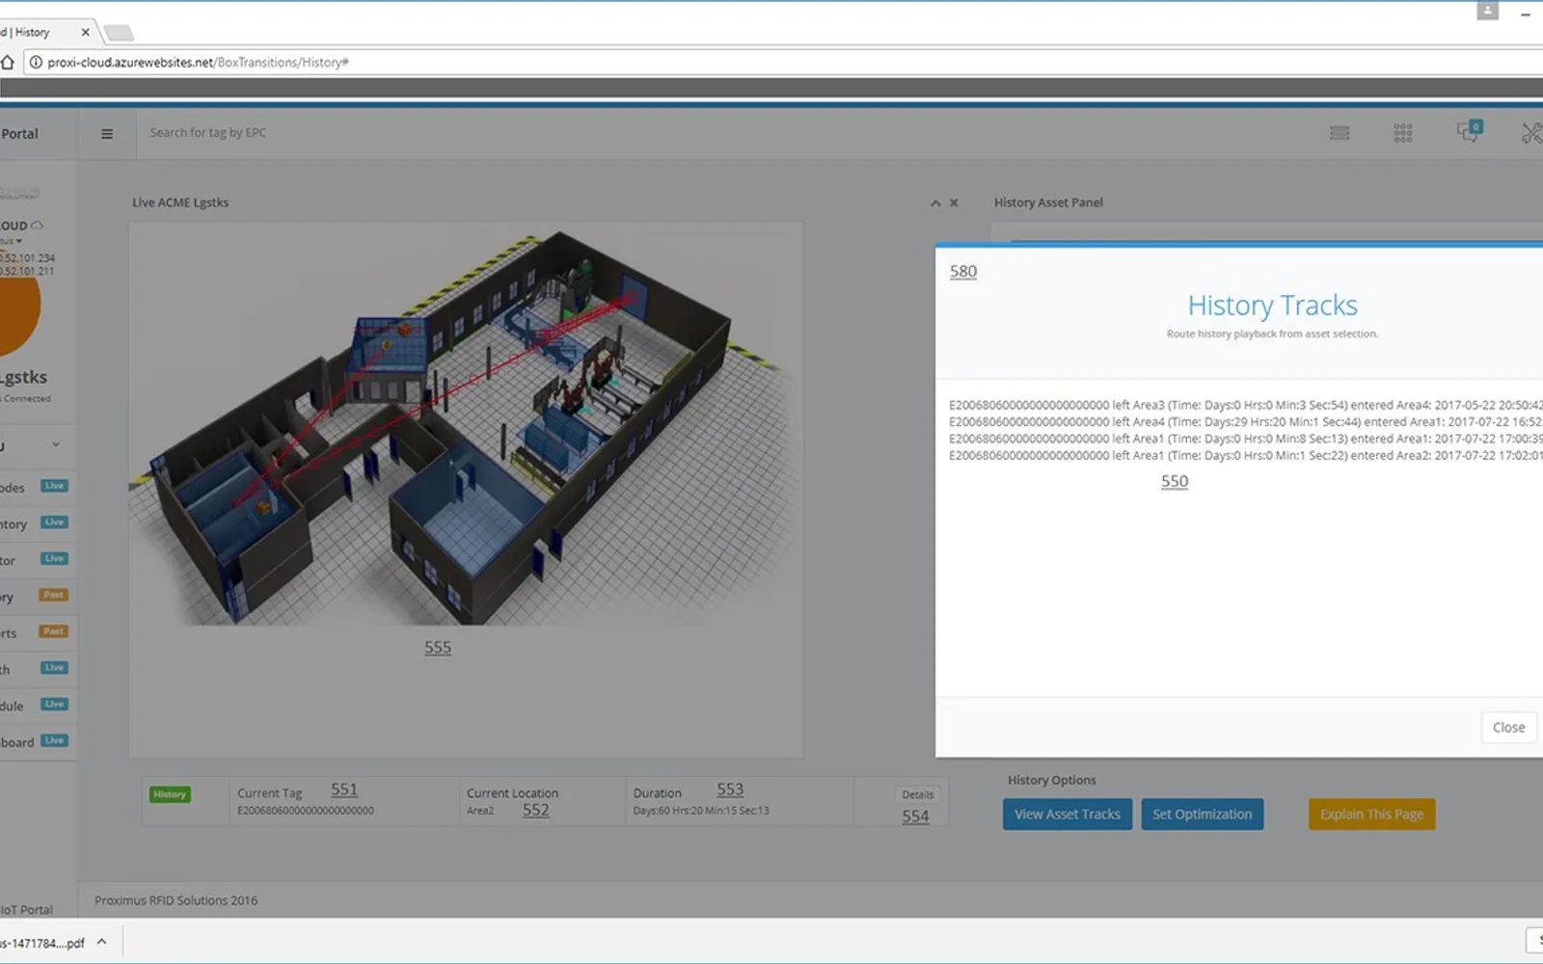Close the Live ACME Lgstks panel
The image size is (1543, 964).
pos(954,202)
